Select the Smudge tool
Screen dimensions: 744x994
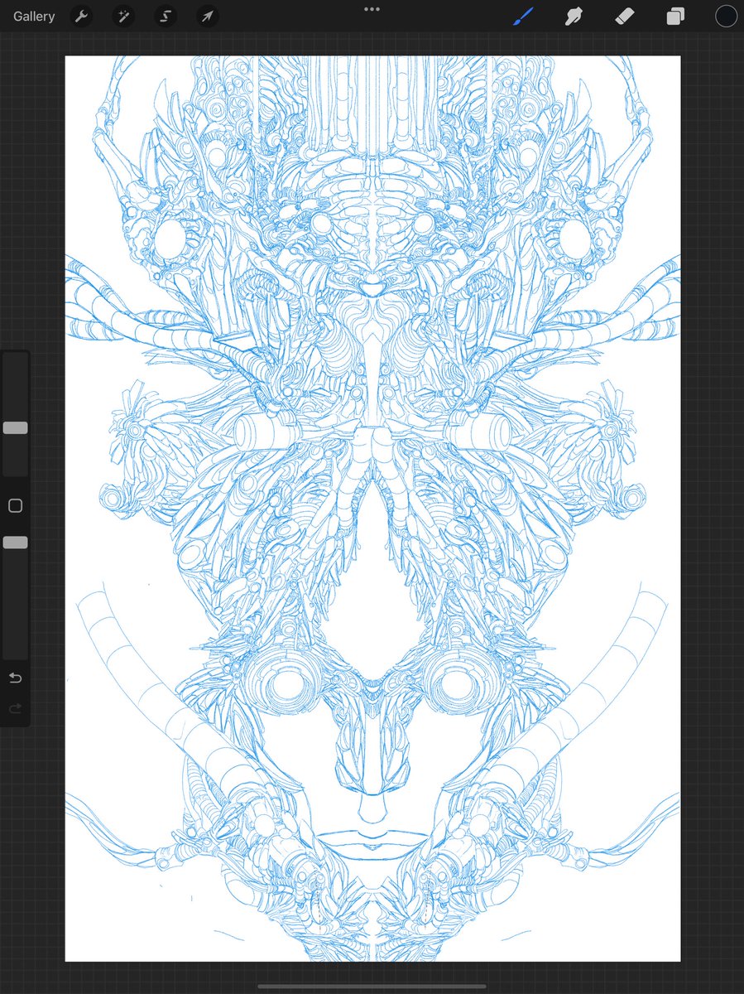574,16
